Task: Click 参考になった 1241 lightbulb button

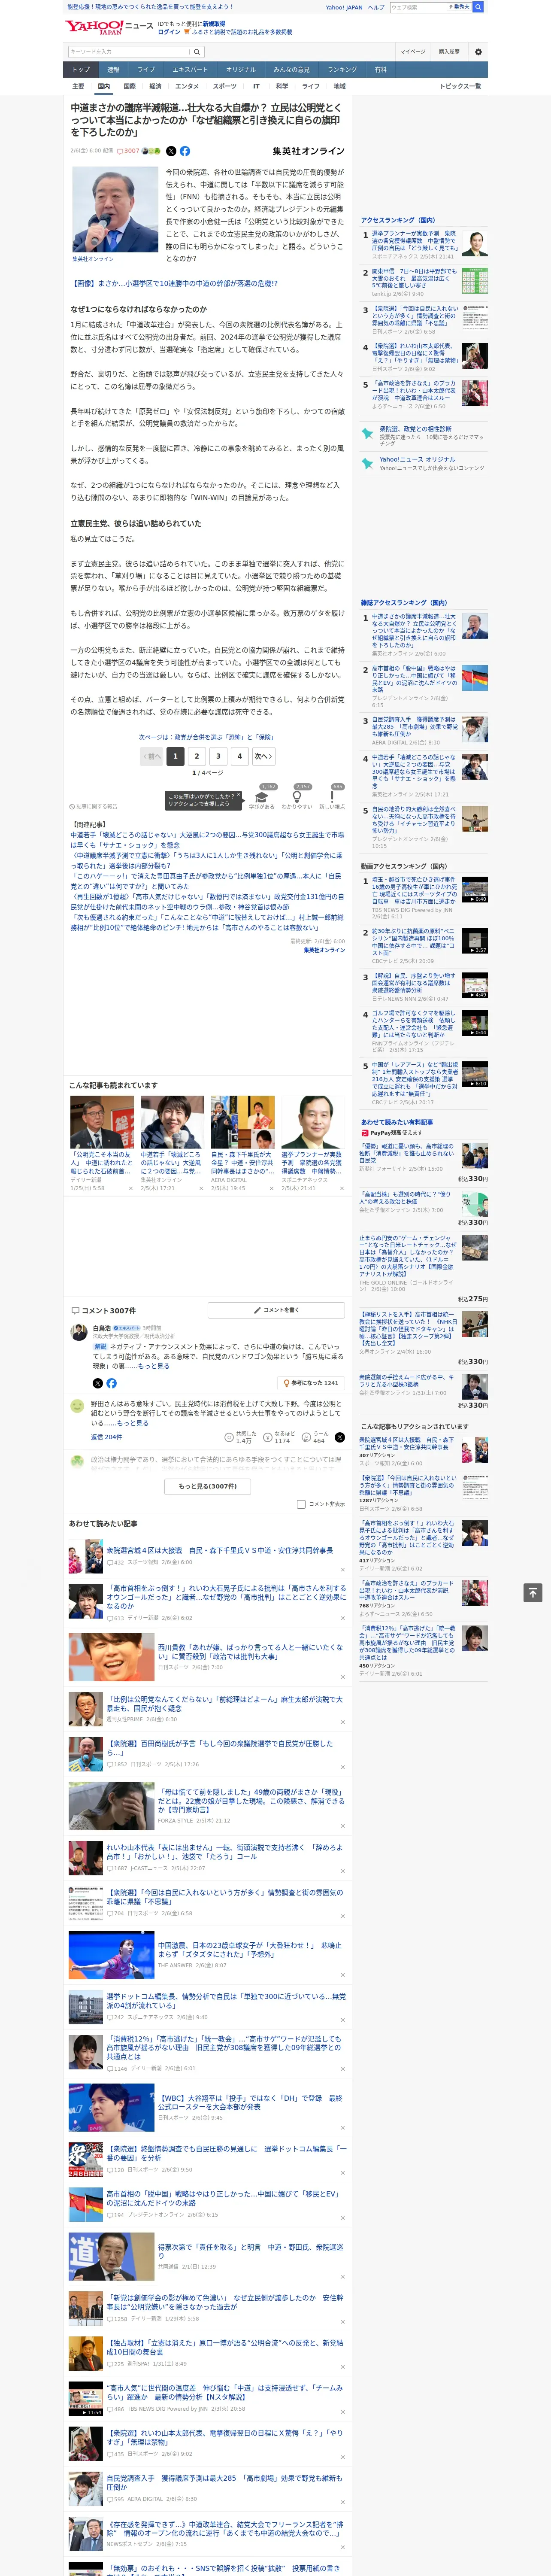Action: (311, 1383)
